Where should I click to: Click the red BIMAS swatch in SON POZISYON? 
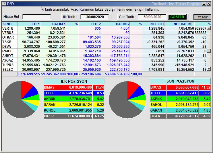[158, 87]
